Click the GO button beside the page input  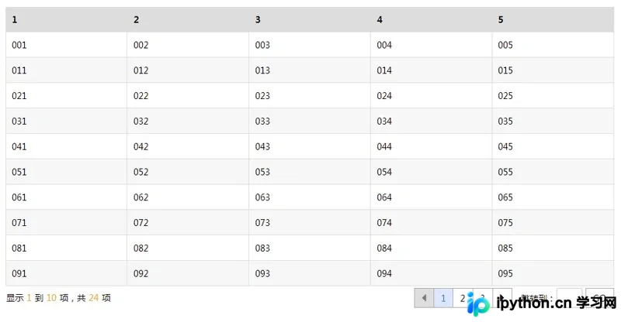point(599,298)
